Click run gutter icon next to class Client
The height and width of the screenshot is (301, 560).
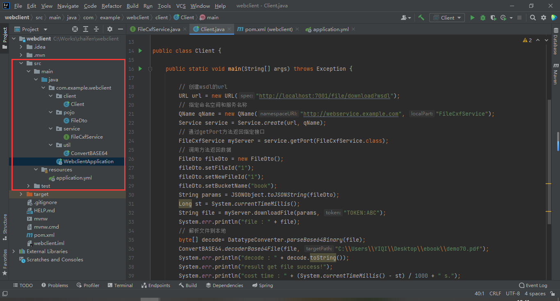tap(140, 51)
